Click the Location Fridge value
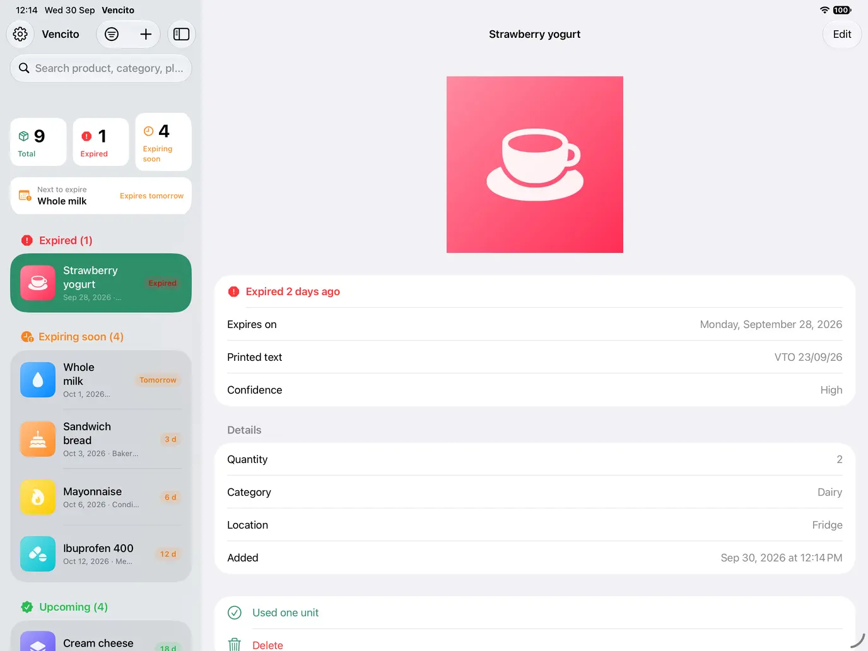Image resolution: width=868 pixels, height=651 pixels. click(x=827, y=525)
